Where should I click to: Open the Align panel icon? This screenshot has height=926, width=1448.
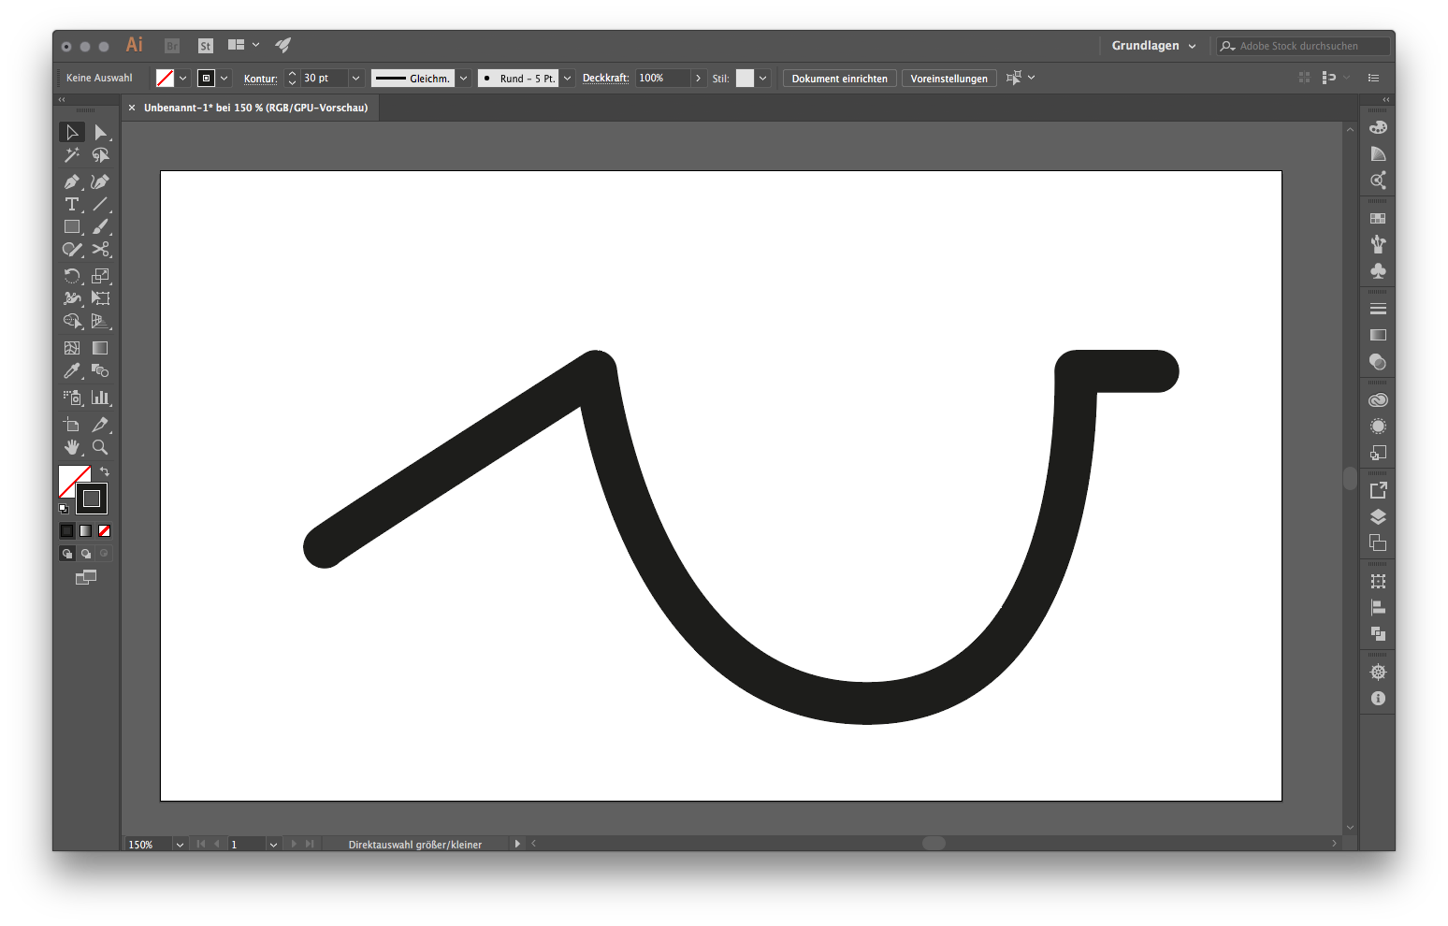pyautogui.click(x=1378, y=607)
